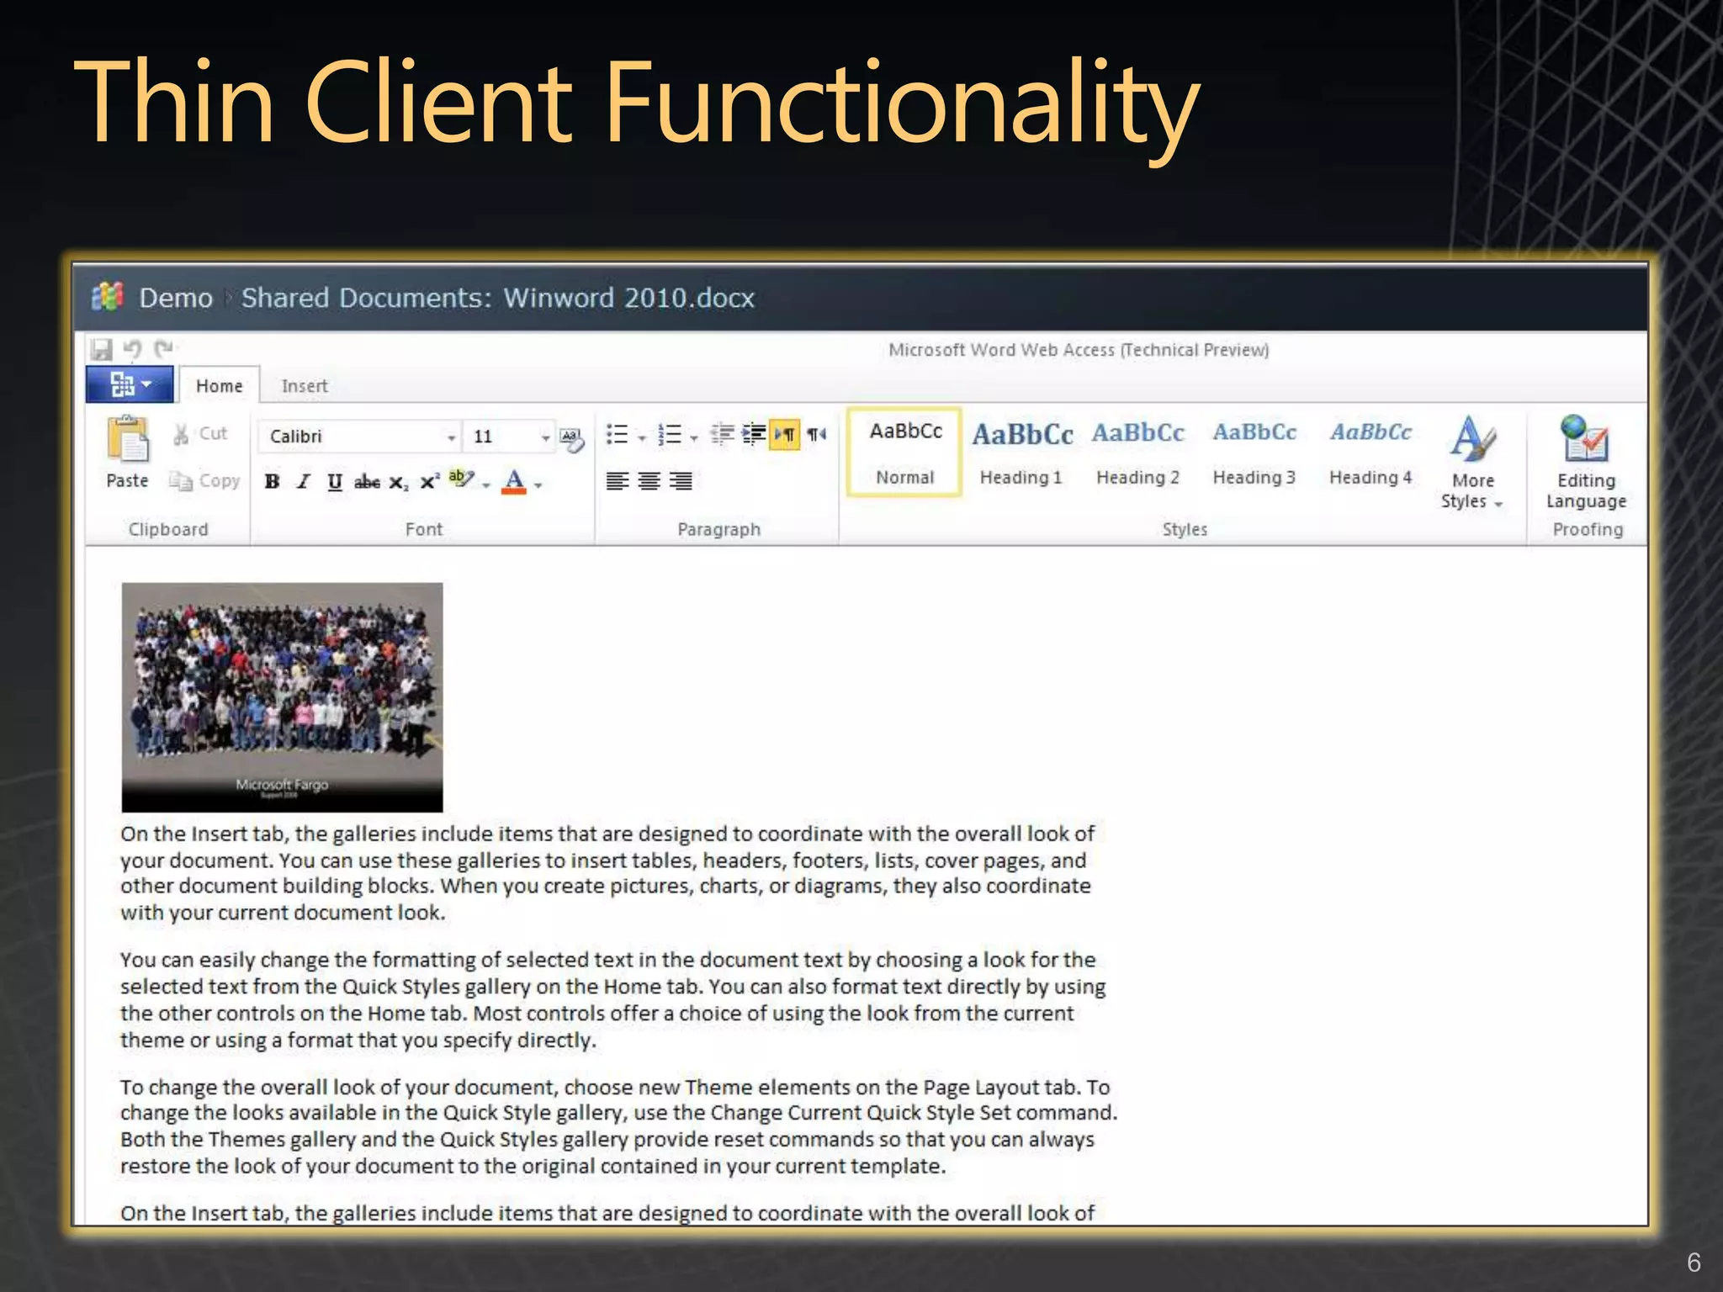Click the Cut scissors button
Viewport: 1723px width, 1292px height.
201,434
